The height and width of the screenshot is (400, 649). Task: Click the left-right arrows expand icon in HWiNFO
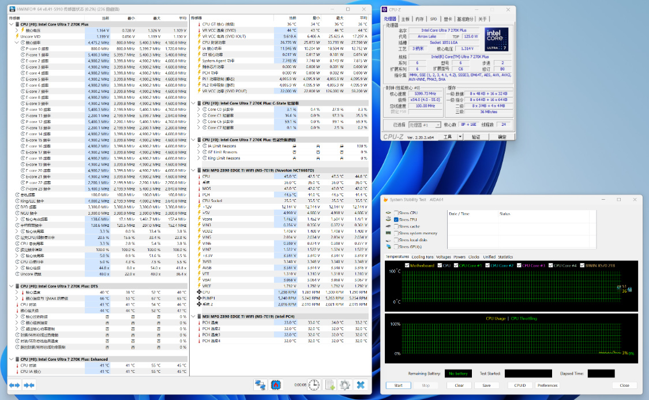(x=14, y=385)
